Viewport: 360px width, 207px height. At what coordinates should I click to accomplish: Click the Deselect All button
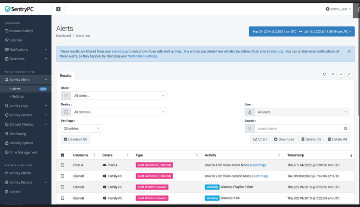coord(75,139)
